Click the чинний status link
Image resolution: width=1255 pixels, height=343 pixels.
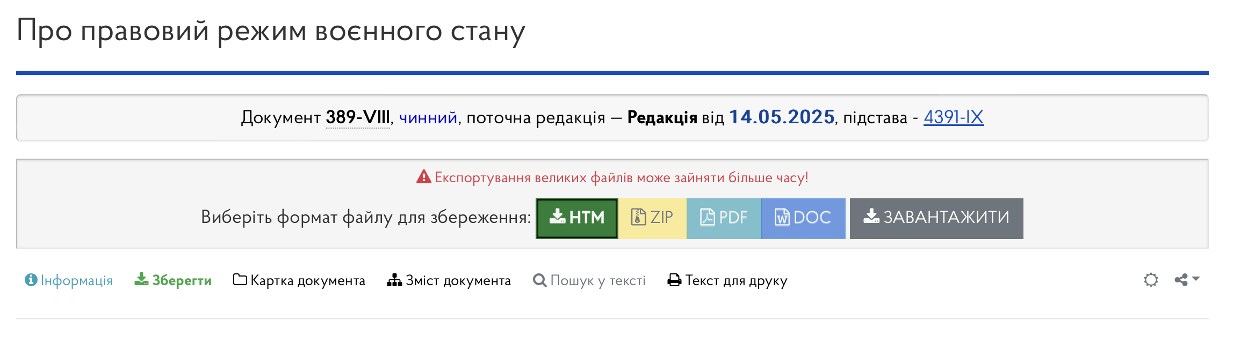click(428, 117)
